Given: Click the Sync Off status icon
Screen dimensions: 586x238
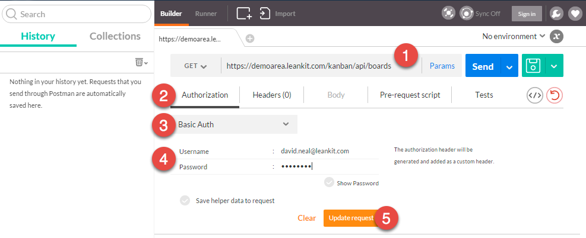Looking at the screenshot, I should tap(467, 14).
